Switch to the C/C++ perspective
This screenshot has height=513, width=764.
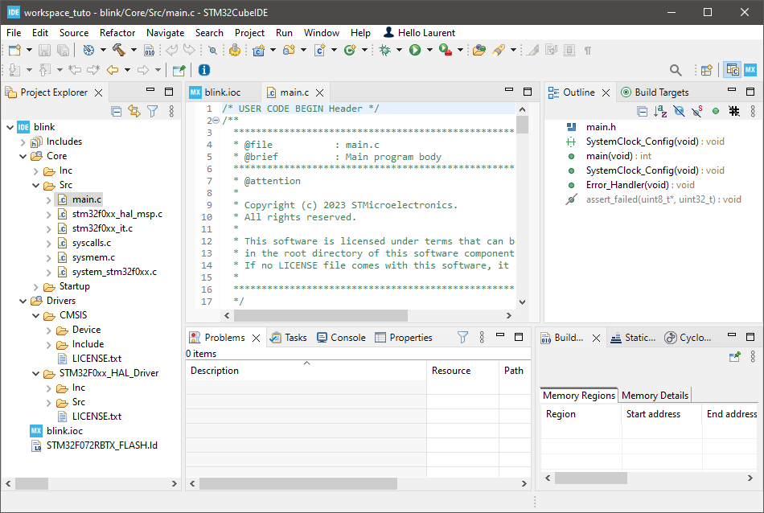pos(733,70)
